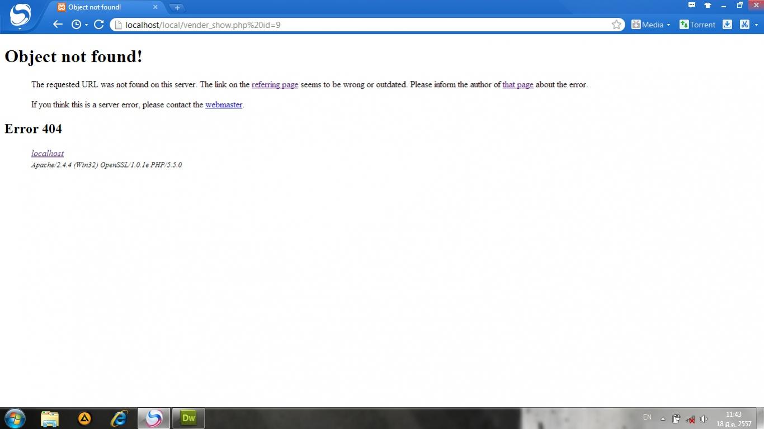Restore down the browser window
Image resolution: width=764 pixels, height=429 pixels.
coord(739,6)
